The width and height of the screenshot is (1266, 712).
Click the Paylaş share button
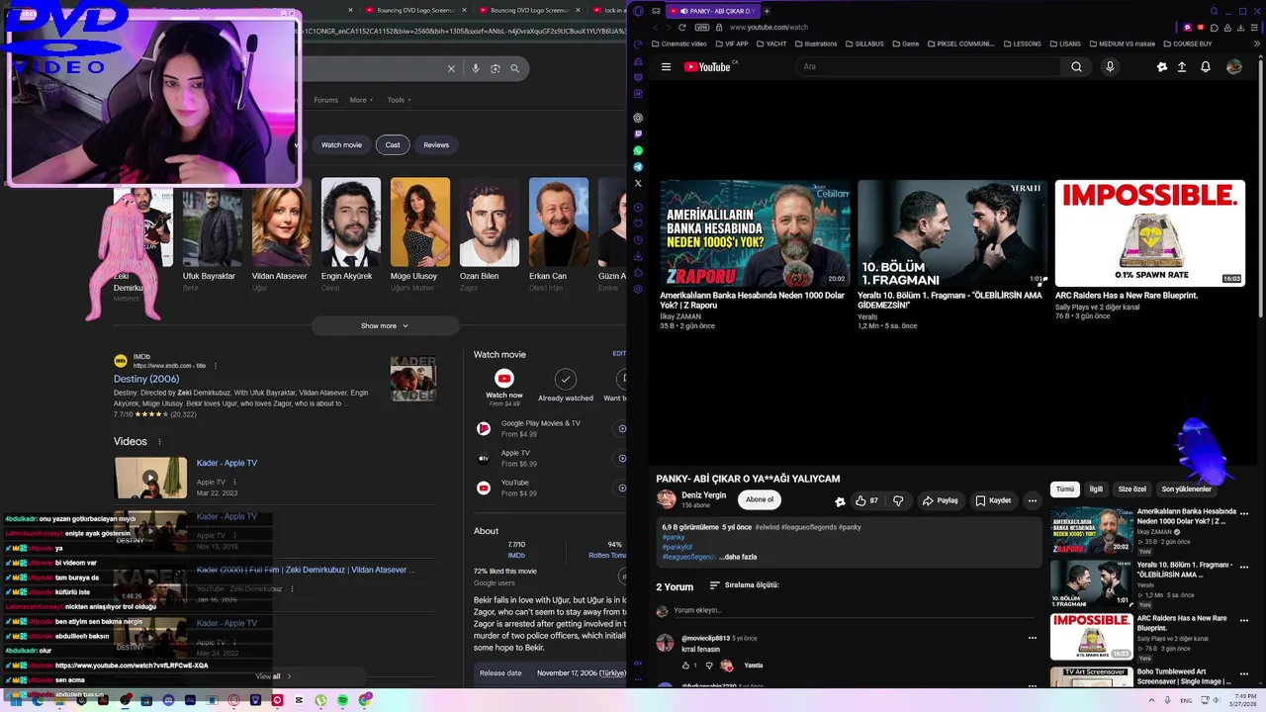(941, 500)
